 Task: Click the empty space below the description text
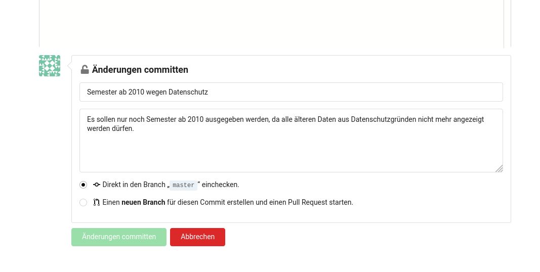coord(291,154)
